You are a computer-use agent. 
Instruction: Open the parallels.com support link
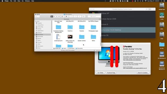(135, 68)
